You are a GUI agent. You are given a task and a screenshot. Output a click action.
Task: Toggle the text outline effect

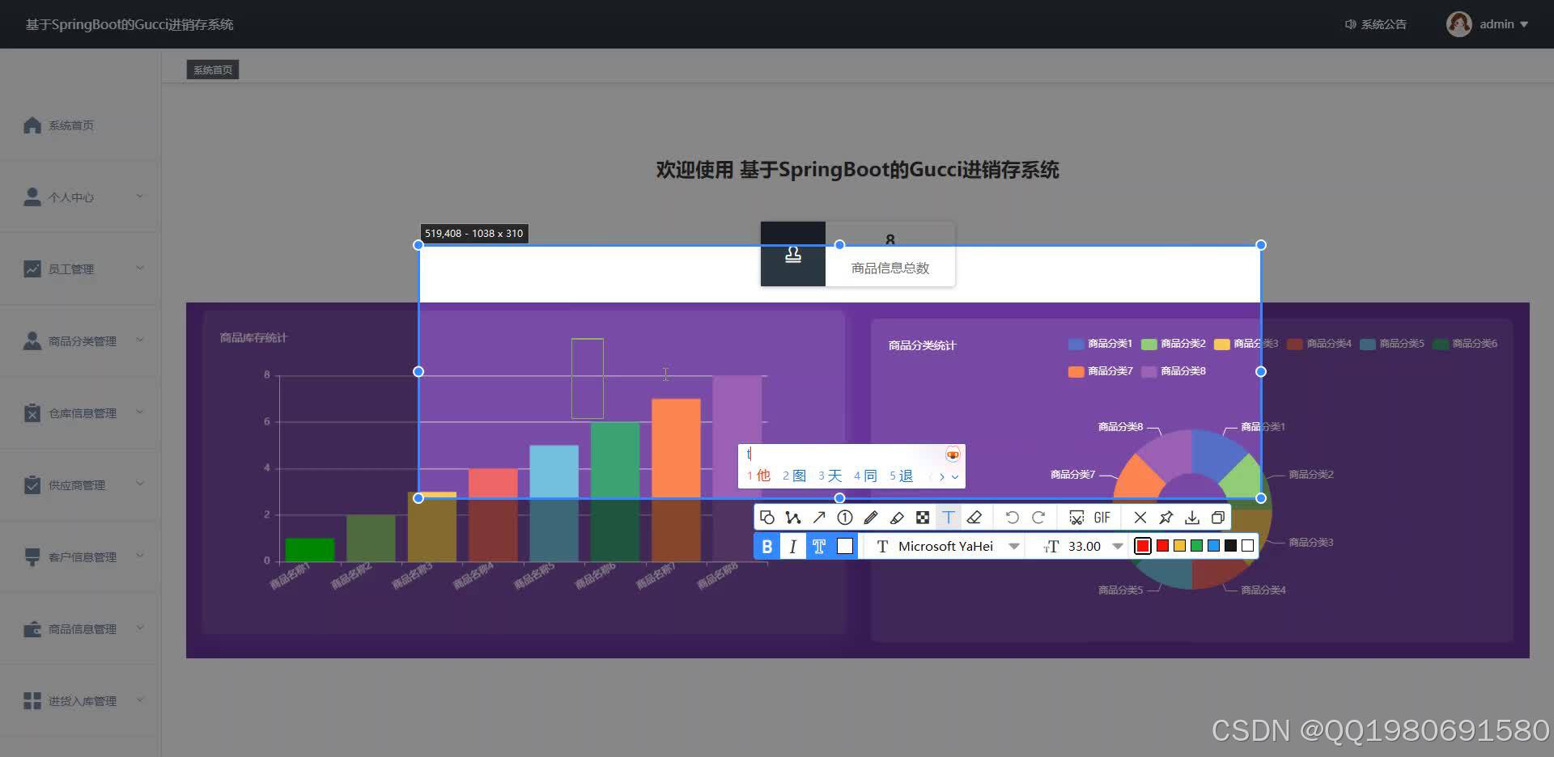point(819,547)
